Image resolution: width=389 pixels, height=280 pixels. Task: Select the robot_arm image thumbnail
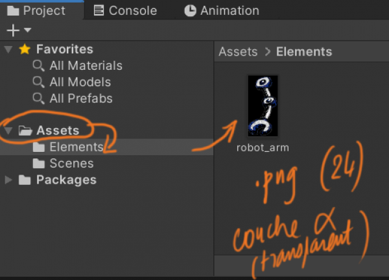pos(263,105)
